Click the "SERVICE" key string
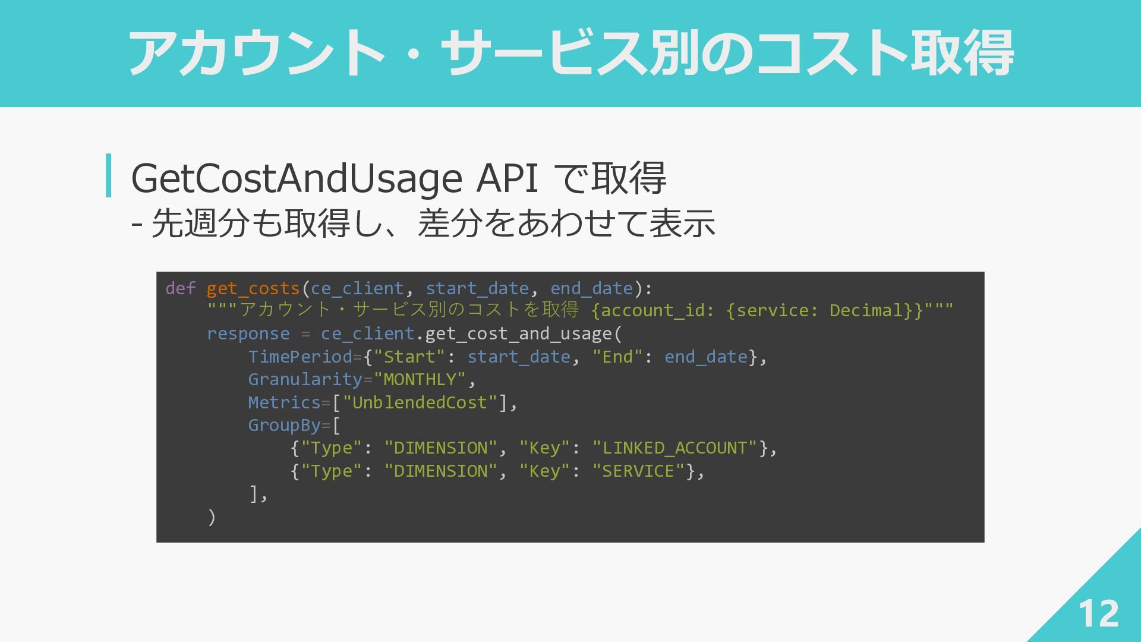This screenshot has height=642, width=1141. pyautogui.click(x=638, y=471)
